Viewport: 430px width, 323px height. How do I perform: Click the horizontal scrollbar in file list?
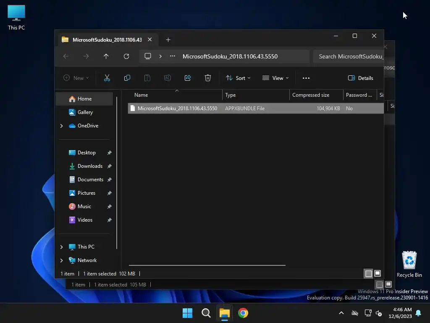click(207, 265)
